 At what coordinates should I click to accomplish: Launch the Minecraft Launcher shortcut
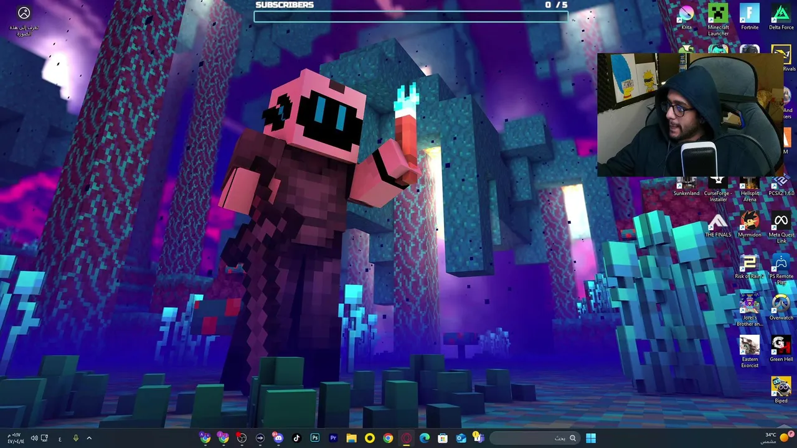click(x=718, y=20)
